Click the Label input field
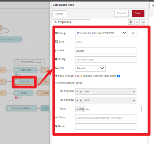The width and height of the screenshot is (154, 144). coord(106,51)
